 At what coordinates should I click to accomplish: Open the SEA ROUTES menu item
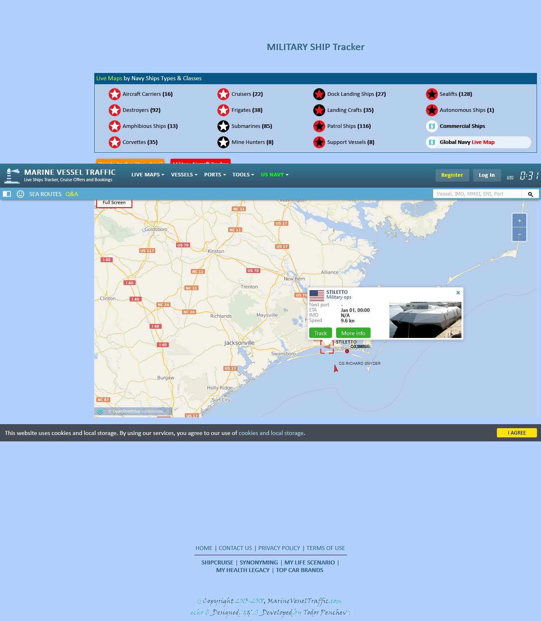(x=45, y=194)
